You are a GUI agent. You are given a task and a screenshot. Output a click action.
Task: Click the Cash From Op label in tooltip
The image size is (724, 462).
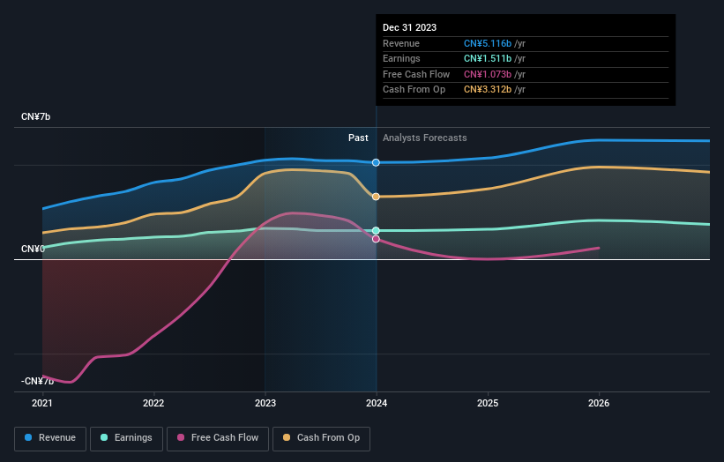(414, 90)
